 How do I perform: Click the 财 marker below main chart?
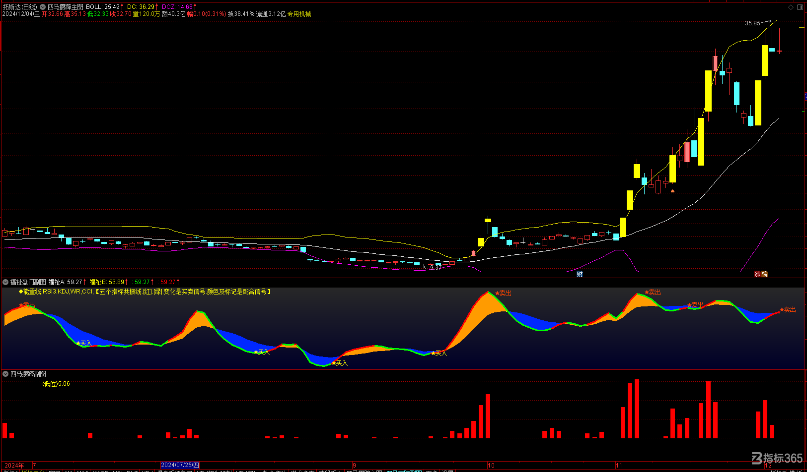(580, 274)
